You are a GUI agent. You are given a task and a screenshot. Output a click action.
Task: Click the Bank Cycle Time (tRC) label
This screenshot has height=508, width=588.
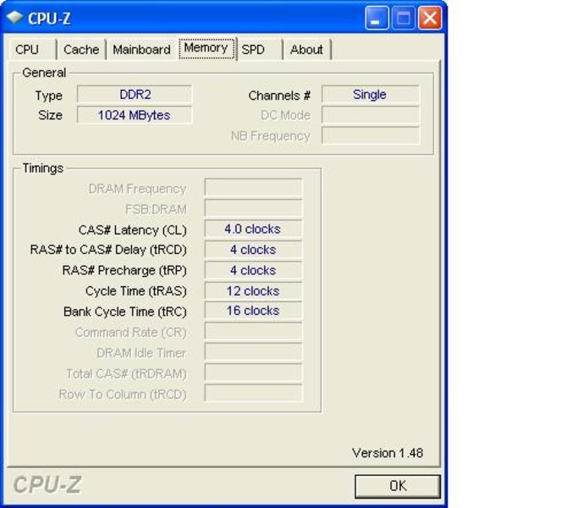125,312
